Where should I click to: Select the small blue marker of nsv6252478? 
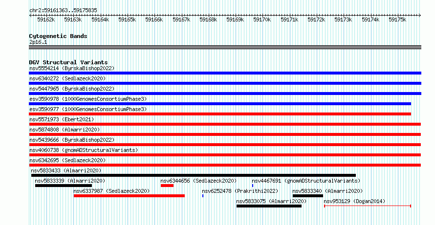[203, 196]
